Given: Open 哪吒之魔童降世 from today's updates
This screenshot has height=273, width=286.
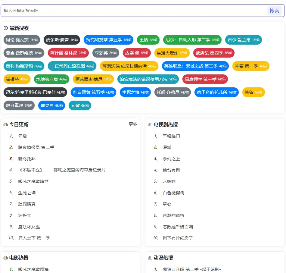Looking at the screenshot, I should [33, 181].
